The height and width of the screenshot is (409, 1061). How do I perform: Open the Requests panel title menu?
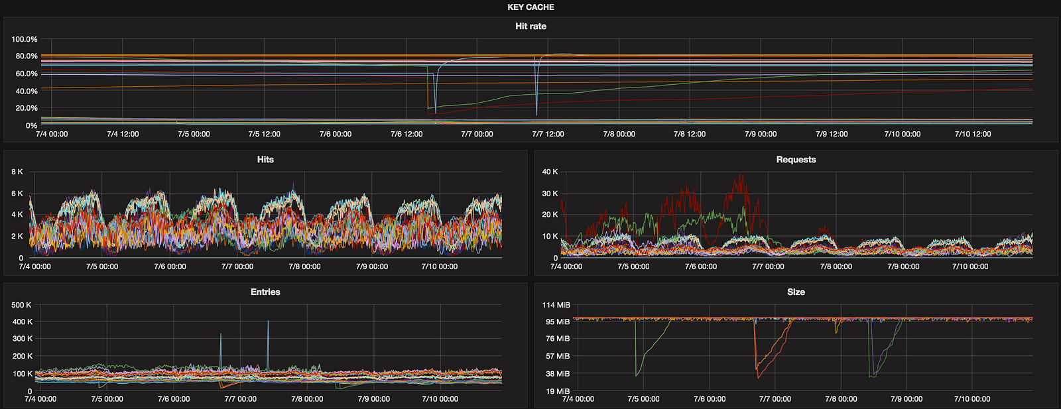pyautogui.click(x=796, y=160)
